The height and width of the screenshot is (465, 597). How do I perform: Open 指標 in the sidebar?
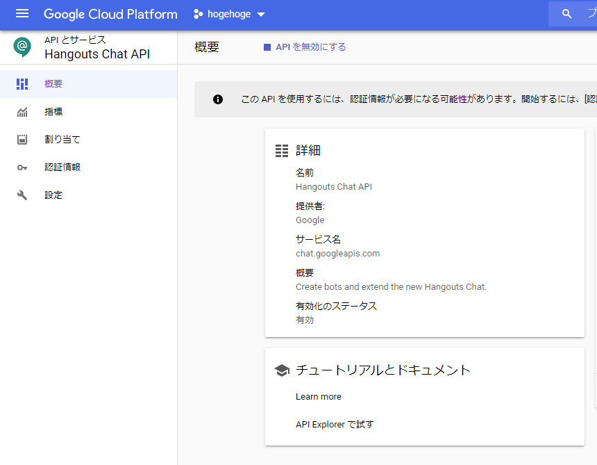(88, 112)
